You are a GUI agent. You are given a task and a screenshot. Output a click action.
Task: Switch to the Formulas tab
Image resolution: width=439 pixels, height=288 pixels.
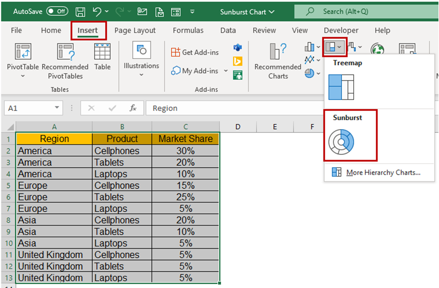(x=188, y=30)
